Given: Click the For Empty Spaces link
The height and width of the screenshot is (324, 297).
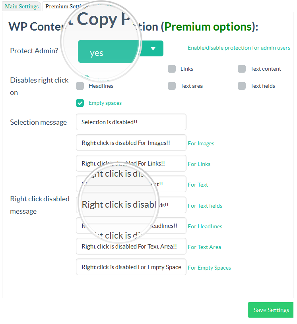Looking at the screenshot, I should click(x=209, y=268).
